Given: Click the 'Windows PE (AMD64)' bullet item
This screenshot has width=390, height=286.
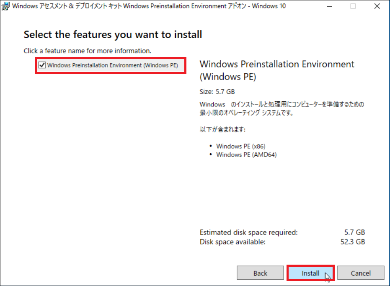Looking at the screenshot, I should coord(246,155).
